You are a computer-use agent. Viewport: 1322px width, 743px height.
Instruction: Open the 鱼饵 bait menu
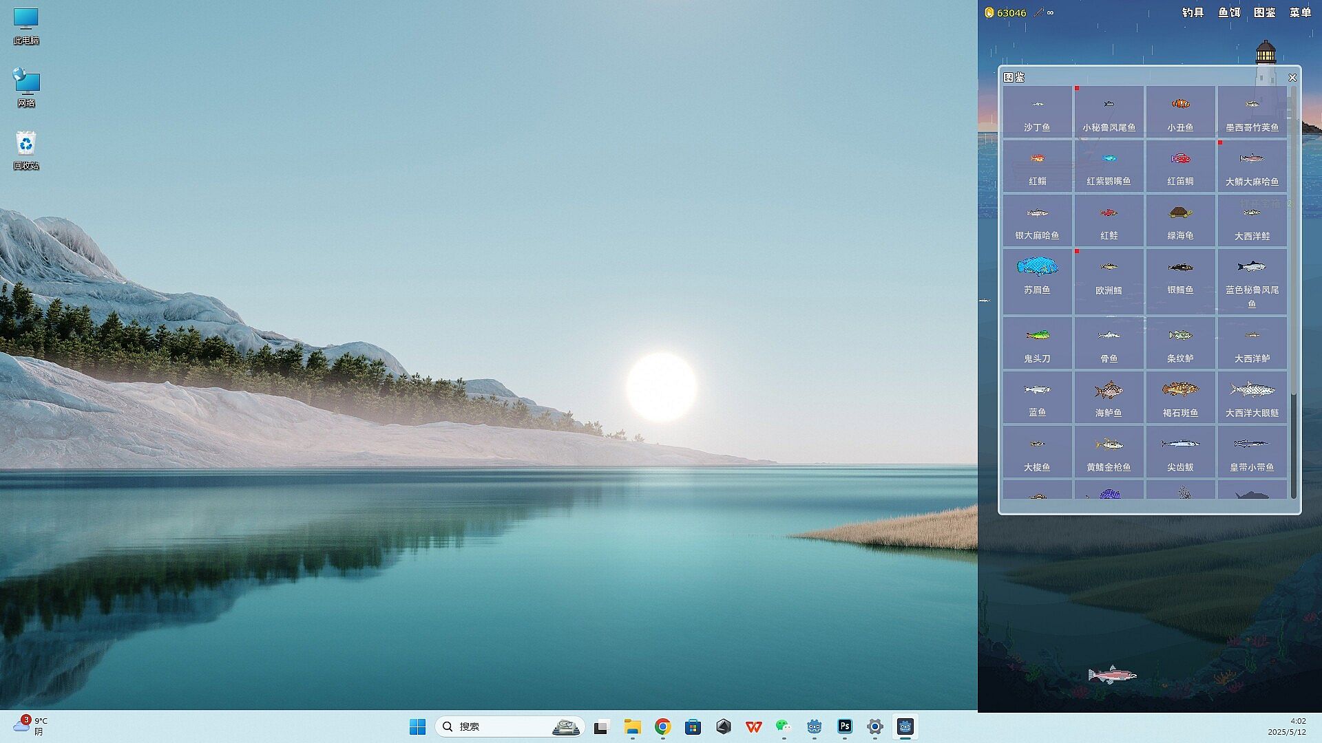click(x=1229, y=12)
